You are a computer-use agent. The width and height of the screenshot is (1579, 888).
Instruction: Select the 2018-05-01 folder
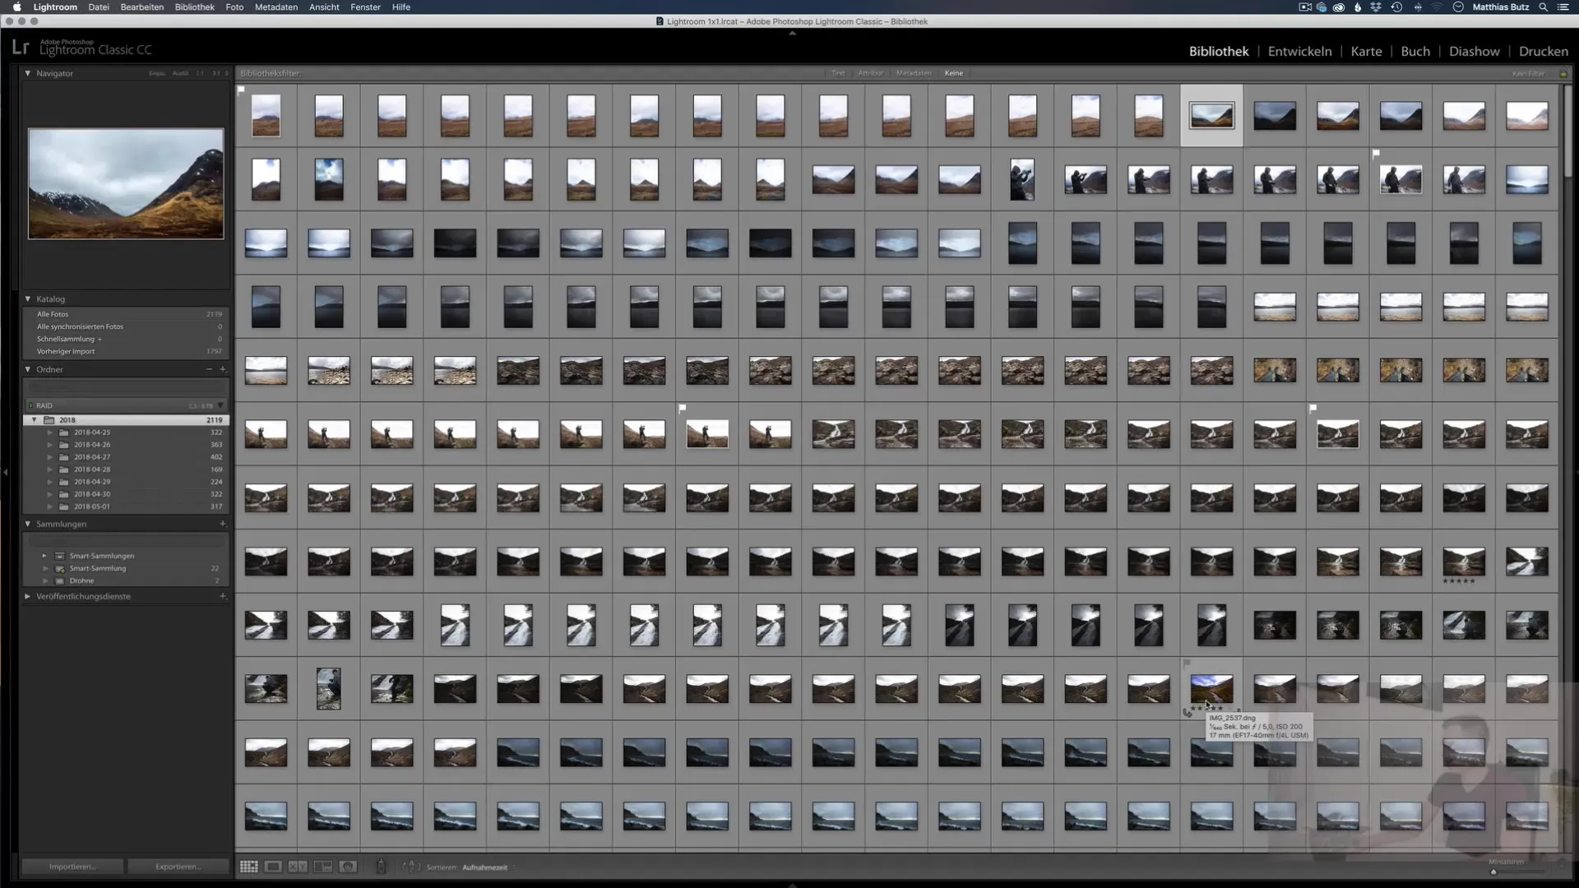(x=126, y=506)
